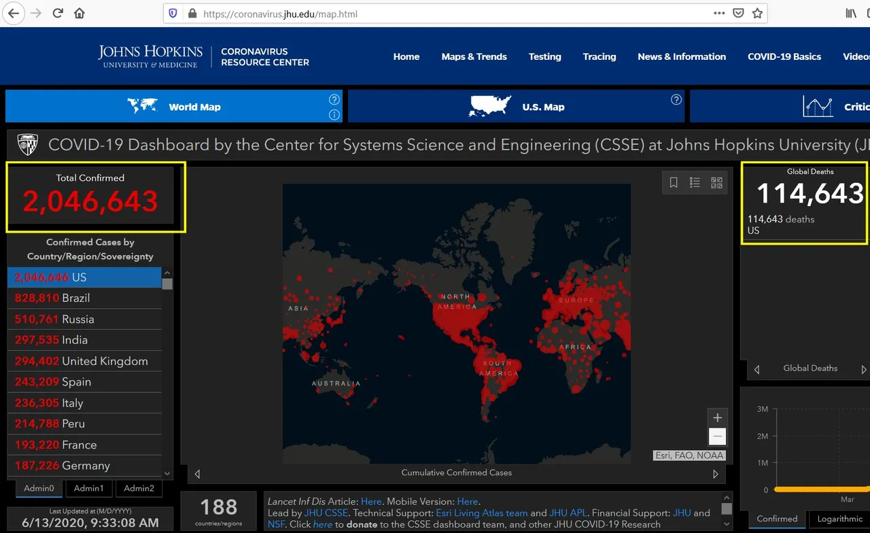
Task: Switch to the Admin0 tab
Action: 39,488
